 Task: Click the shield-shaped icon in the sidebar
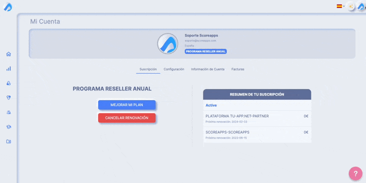[8, 98]
